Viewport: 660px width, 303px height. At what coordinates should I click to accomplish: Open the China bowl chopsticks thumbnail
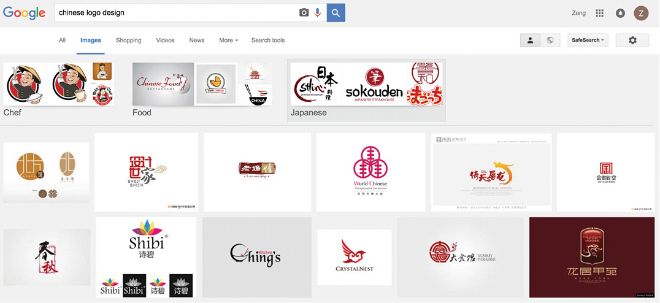[255, 95]
